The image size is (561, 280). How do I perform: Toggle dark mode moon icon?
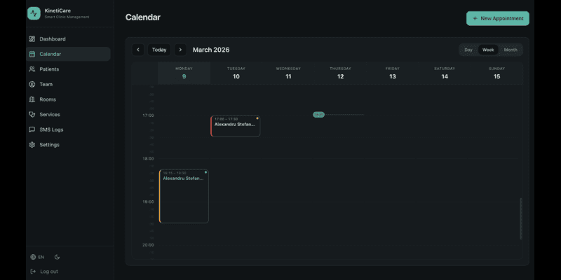pyautogui.click(x=58, y=257)
